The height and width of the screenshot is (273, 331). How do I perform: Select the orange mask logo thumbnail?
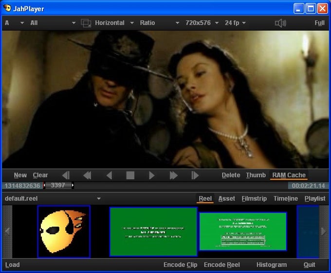coord(64,232)
